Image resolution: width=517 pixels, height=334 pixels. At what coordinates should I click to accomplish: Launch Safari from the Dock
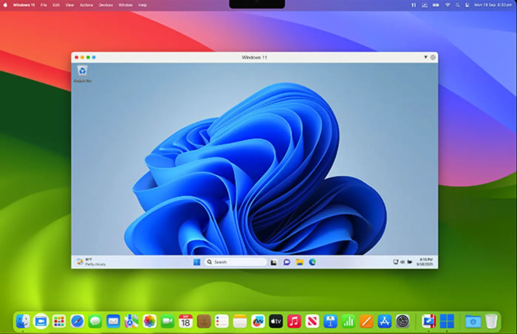(x=77, y=321)
